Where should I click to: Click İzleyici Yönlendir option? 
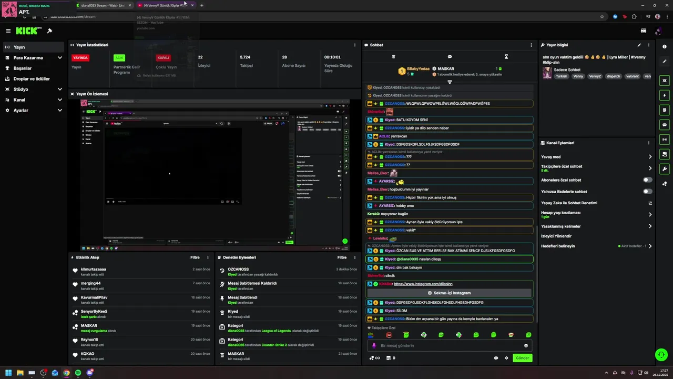click(556, 236)
